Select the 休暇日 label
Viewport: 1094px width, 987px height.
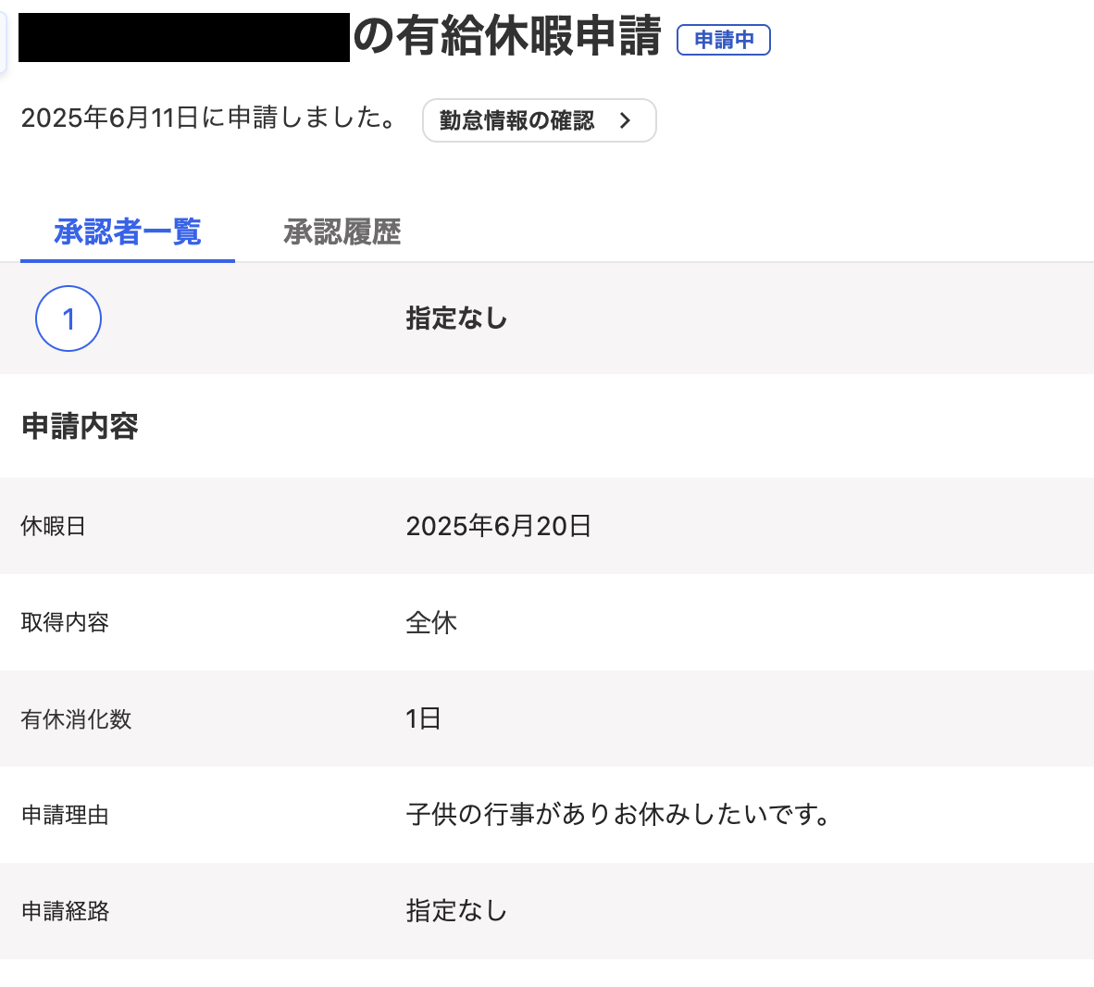click(x=53, y=526)
